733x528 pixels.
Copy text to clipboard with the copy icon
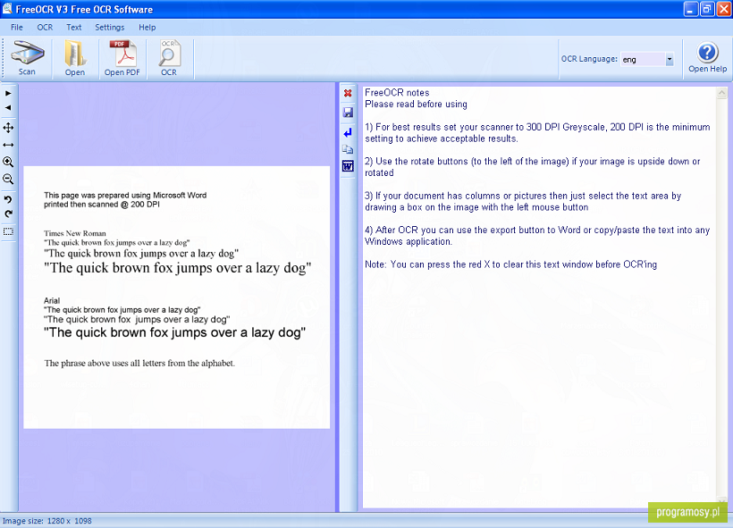pos(348,149)
